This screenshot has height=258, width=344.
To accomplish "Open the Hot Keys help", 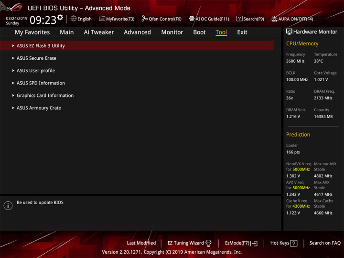I will coord(279,243).
